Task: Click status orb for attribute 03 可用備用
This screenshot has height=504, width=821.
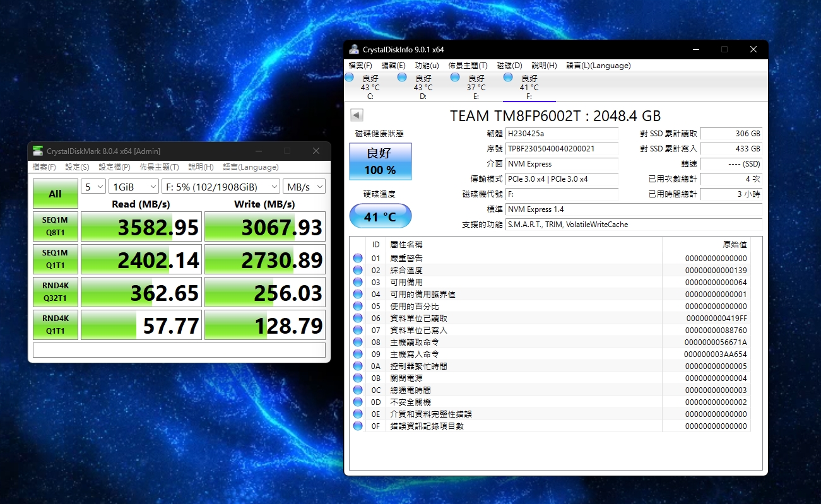Action: click(358, 282)
